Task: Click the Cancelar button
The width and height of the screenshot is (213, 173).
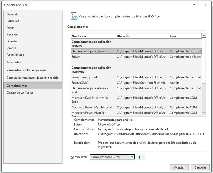Action: click(200, 167)
